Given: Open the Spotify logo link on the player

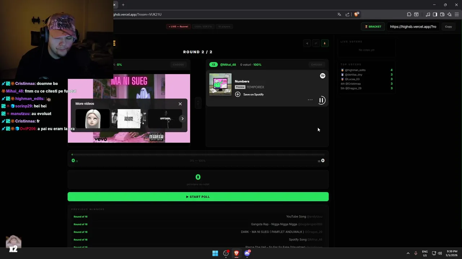Looking at the screenshot, I should (x=323, y=76).
